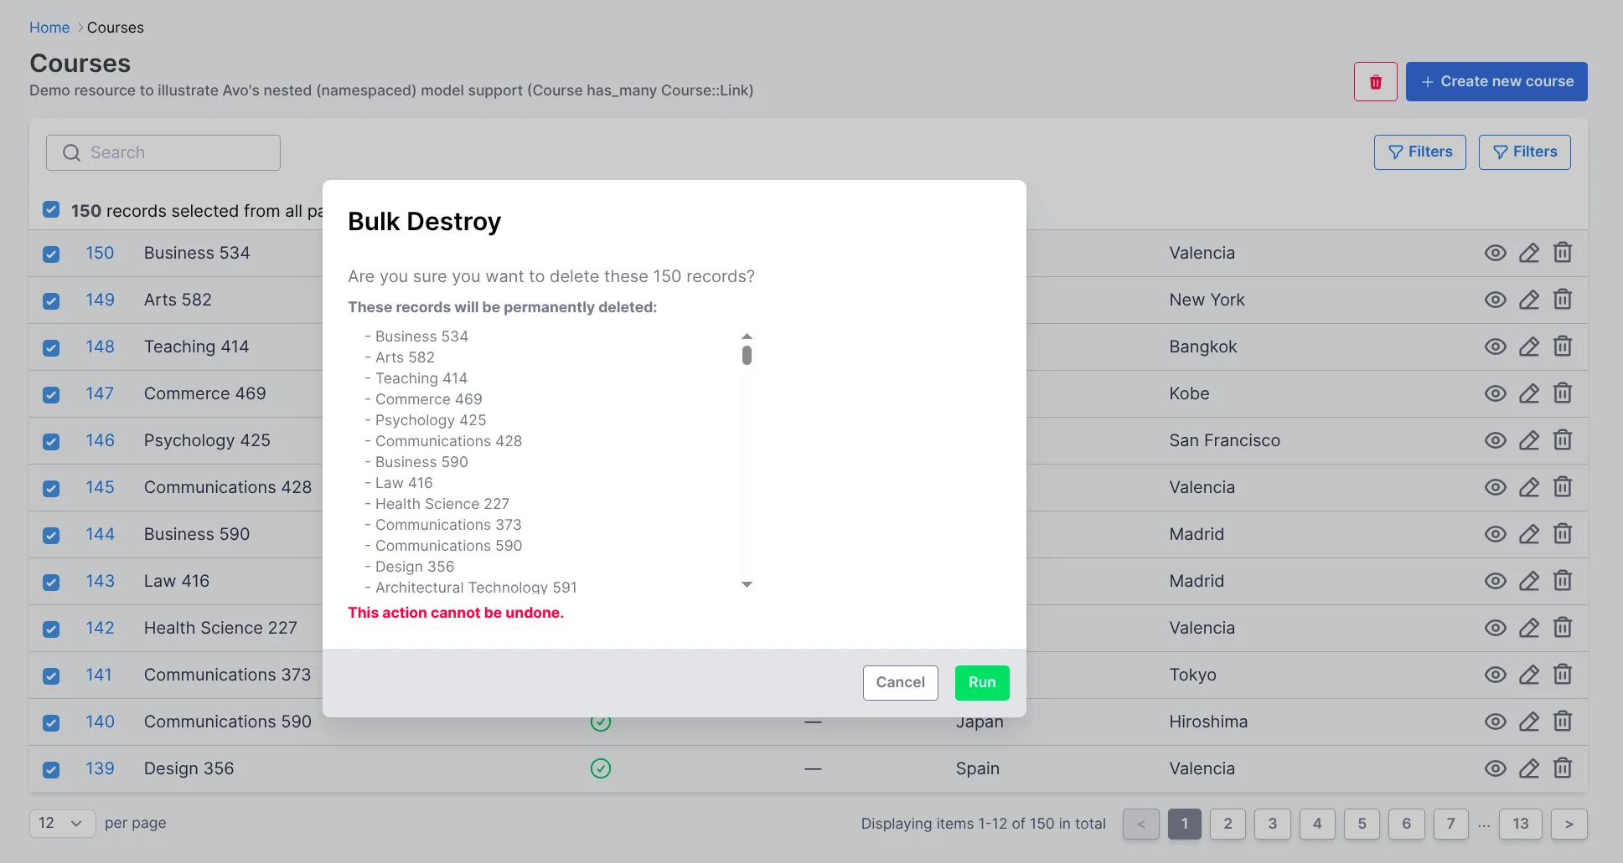This screenshot has width=1623, height=863.
Task: Click the records list scrollbar down arrow
Action: point(747,584)
